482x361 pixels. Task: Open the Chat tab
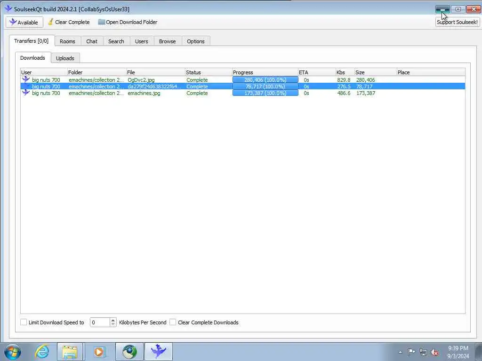[x=92, y=41]
